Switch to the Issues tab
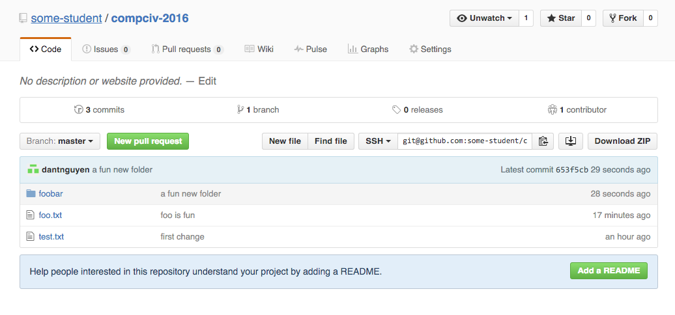This screenshot has width=675, height=315. pyautogui.click(x=106, y=49)
